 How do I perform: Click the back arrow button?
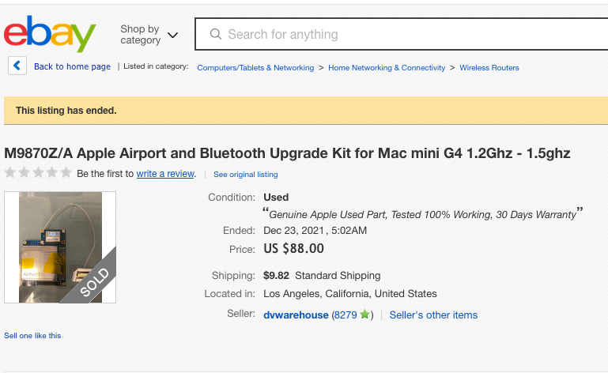click(x=17, y=66)
